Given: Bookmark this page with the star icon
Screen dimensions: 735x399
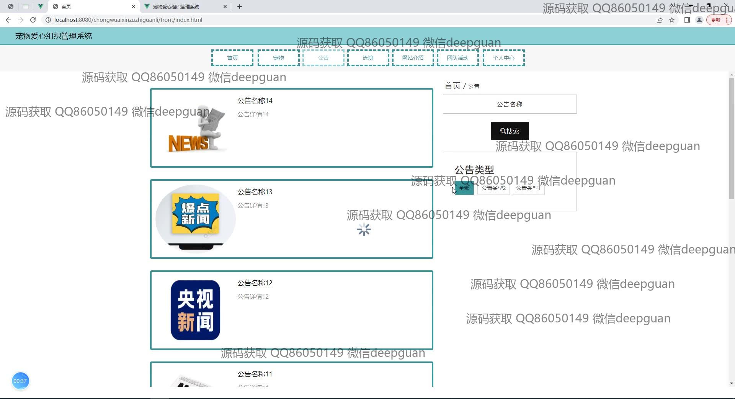Looking at the screenshot, I should [672, 20].
